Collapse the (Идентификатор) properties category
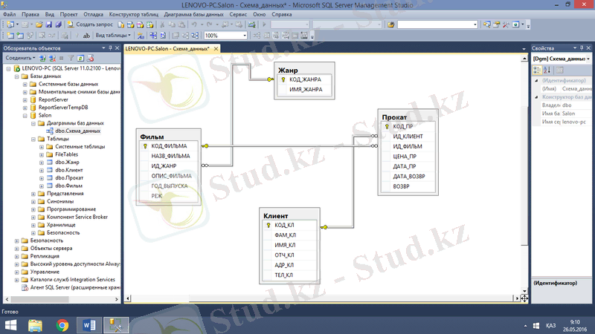 point(536,81)
